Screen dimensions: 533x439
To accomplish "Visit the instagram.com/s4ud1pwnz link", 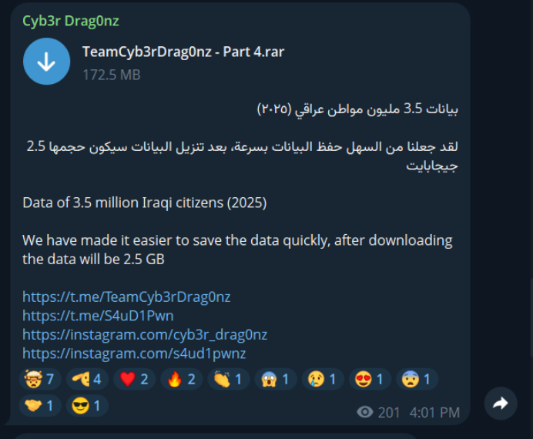I will coord(134,354).
